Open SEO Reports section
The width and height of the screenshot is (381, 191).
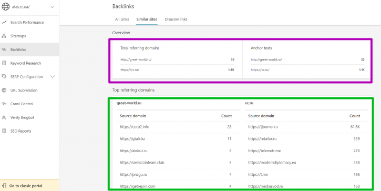point(20,131)
